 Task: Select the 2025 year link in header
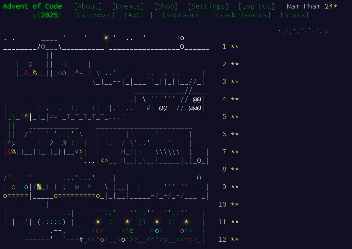(49, 15)
